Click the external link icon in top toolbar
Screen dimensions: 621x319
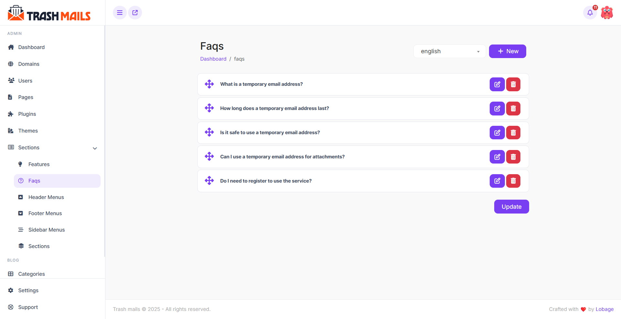tap(135, 13)
